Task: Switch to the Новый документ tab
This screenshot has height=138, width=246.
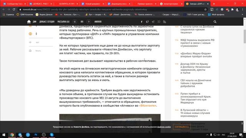Action: (x=93, y=4)
